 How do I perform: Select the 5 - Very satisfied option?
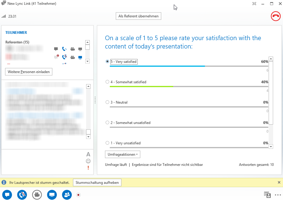point(107,62)
